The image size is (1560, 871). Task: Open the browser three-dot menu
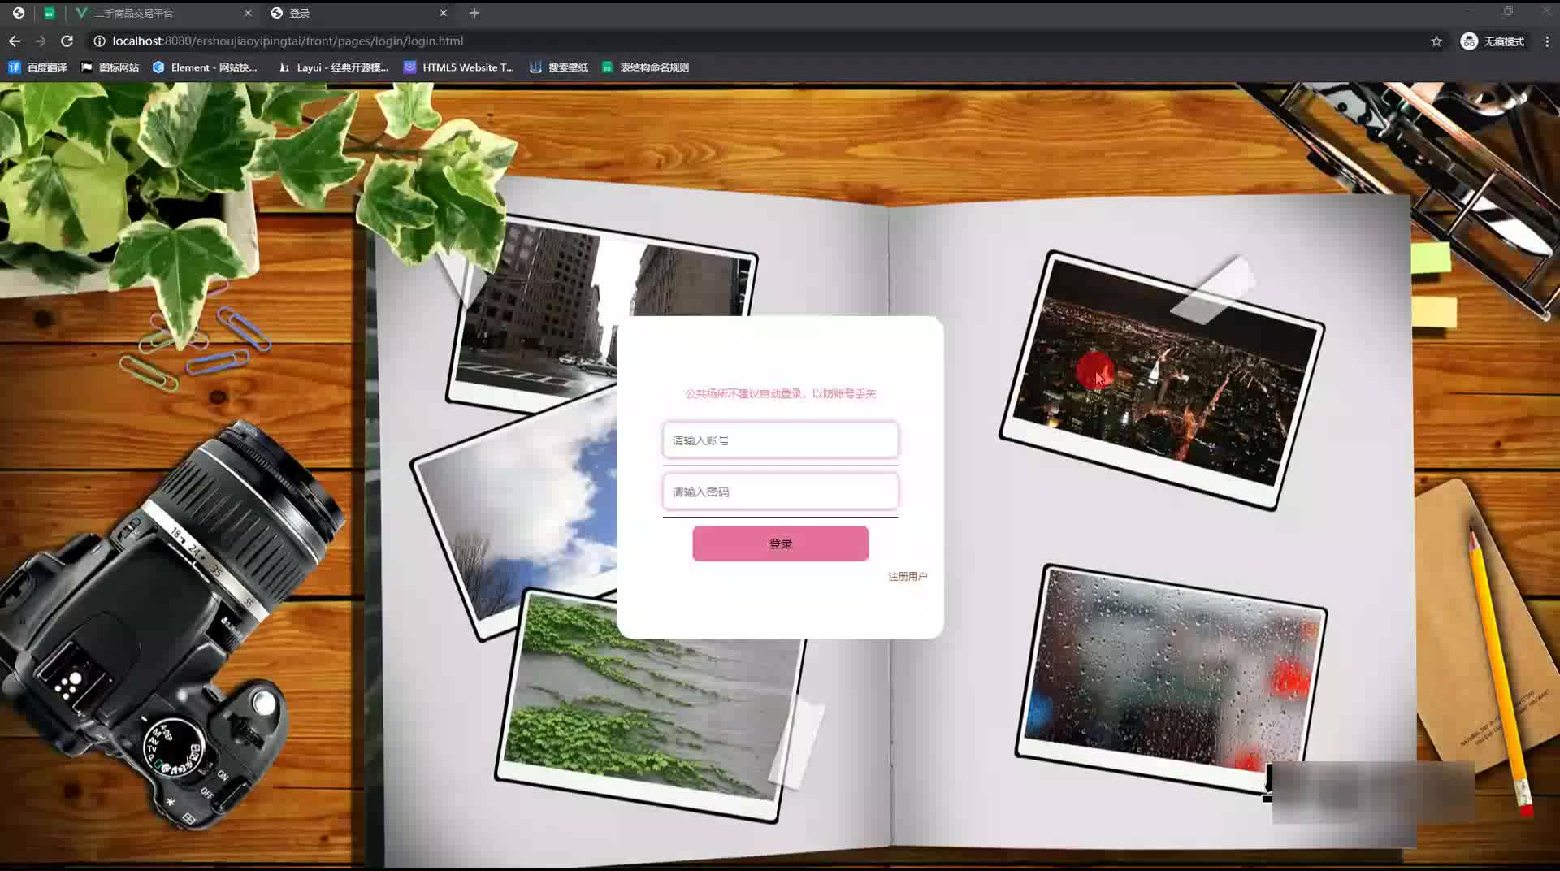click(1547, 41)
